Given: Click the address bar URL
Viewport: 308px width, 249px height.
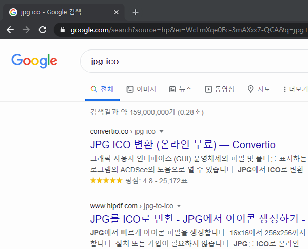Looking at the screenshot, I should click(189, 30).
